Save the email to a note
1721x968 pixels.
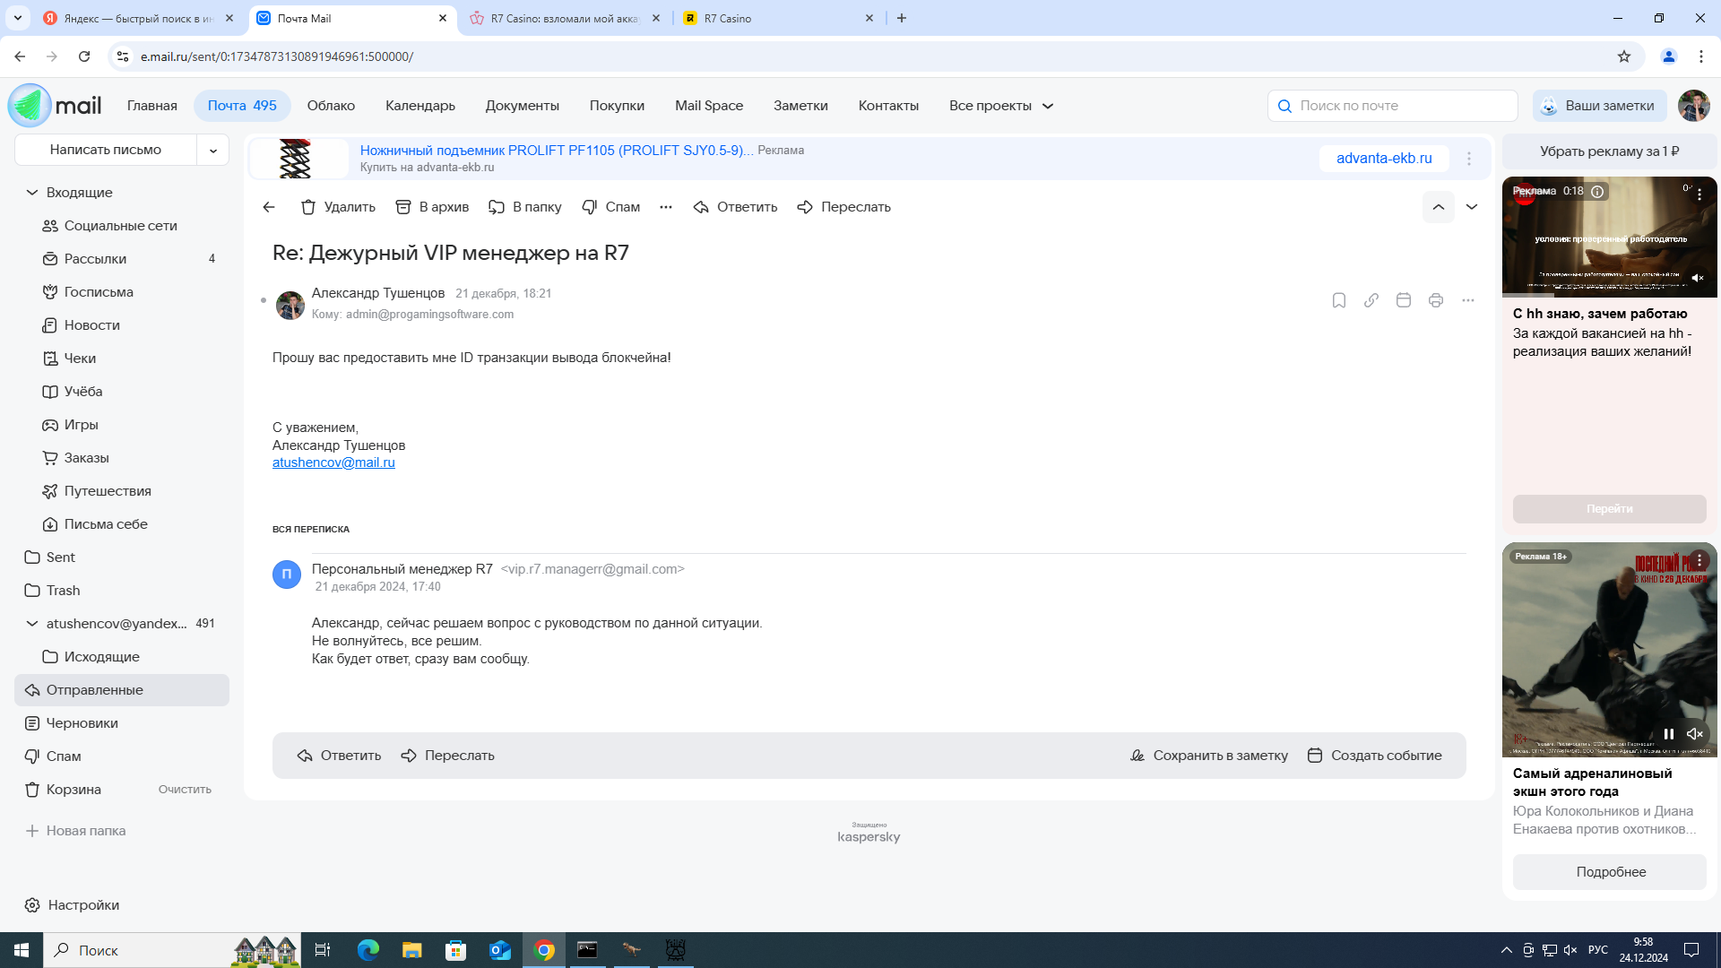point(1208,756)
